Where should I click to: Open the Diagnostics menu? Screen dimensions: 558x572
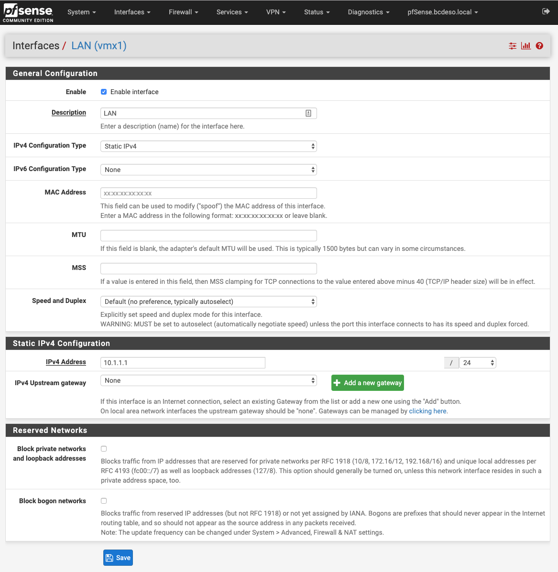click(x=369, y=12)
